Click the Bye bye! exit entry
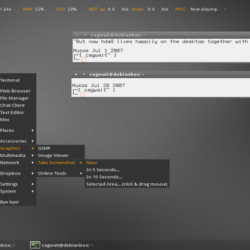250x250 pixels. point(18,202)
